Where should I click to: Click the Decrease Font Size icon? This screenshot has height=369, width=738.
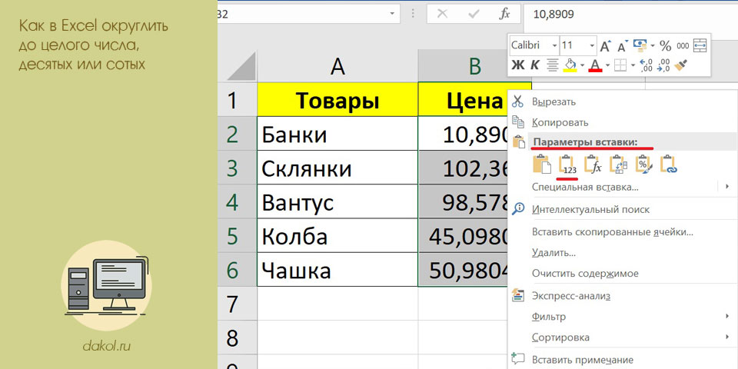click(622, 47)
